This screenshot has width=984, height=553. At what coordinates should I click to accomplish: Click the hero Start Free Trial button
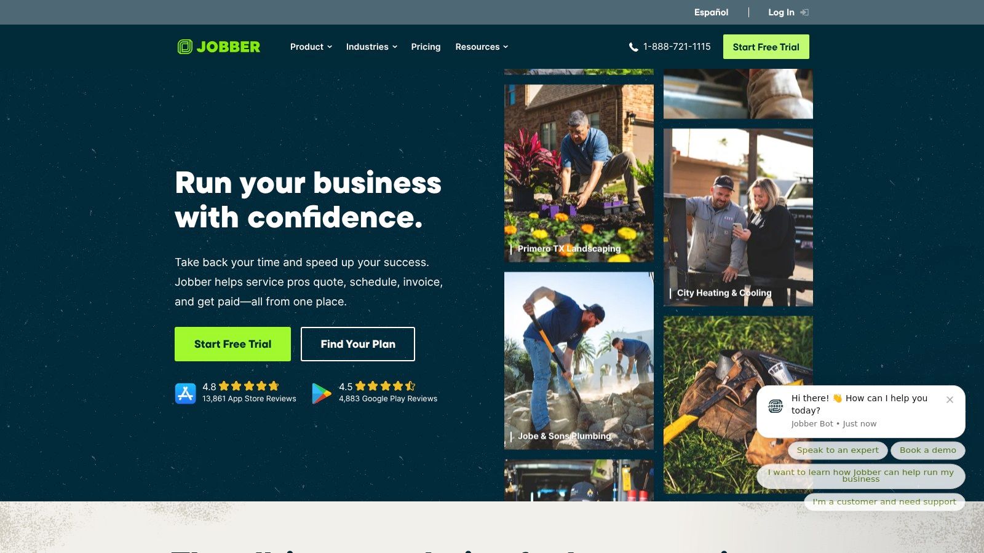[232, 344]
